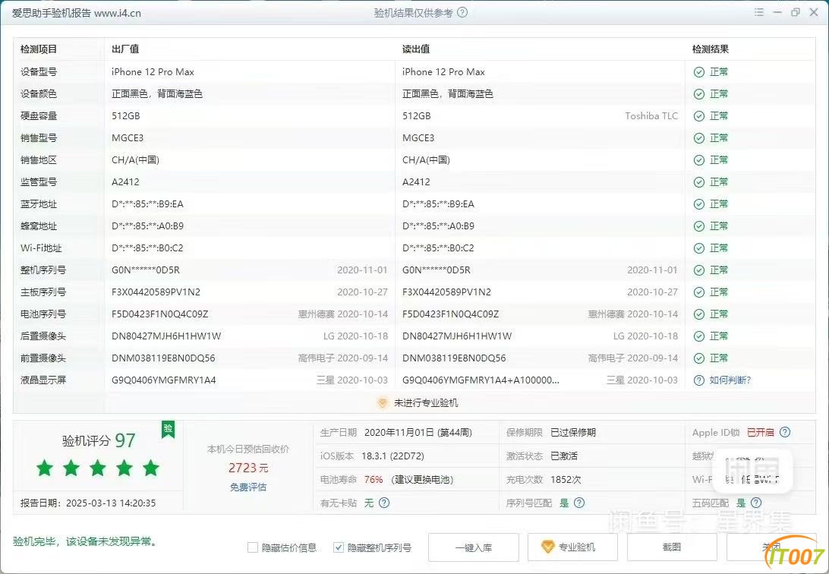Screen dimensions: 829x574
Task: Click the 76% battery life value
Action: pyautogui.click(x=374, y=479)
